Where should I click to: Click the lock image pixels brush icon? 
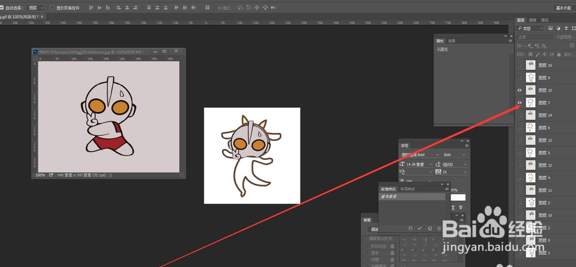pyautogui.click(x=537, y=54)
